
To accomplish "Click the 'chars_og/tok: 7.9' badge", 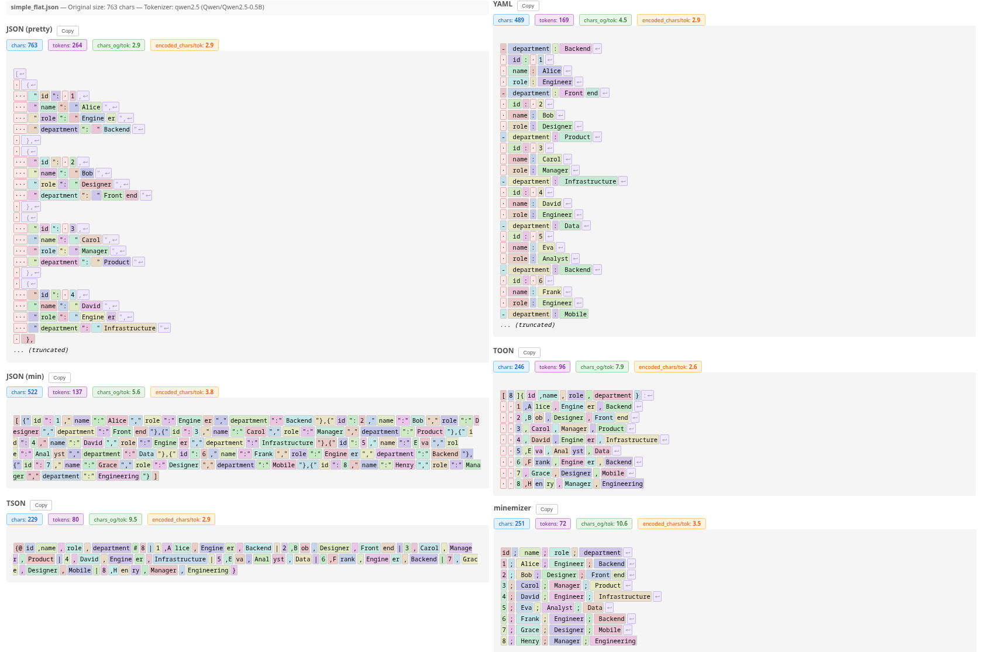I will [x=602, y=367].
